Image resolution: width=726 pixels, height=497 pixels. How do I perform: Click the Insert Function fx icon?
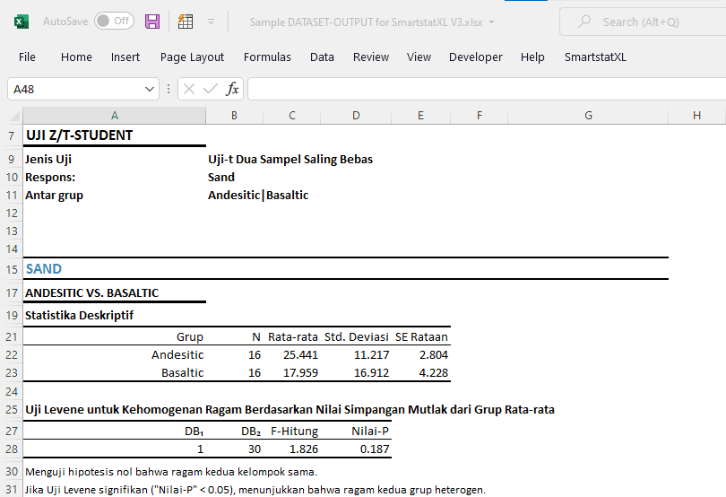coord(232,89)
